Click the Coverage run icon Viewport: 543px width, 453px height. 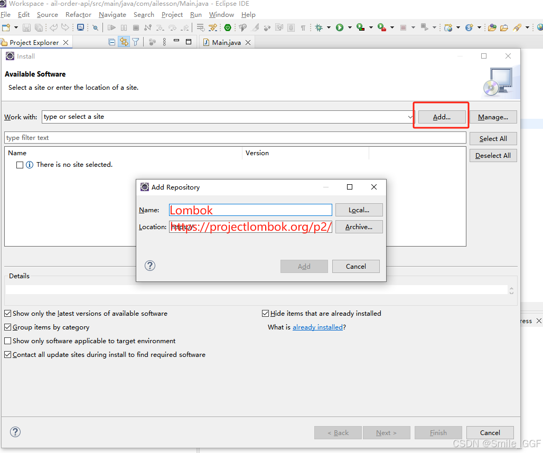360,27
